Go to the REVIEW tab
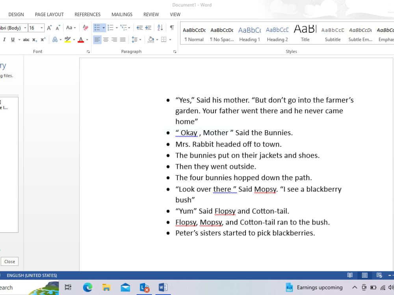The height and width of the screenshot is (295, 394). pos(151,15)
